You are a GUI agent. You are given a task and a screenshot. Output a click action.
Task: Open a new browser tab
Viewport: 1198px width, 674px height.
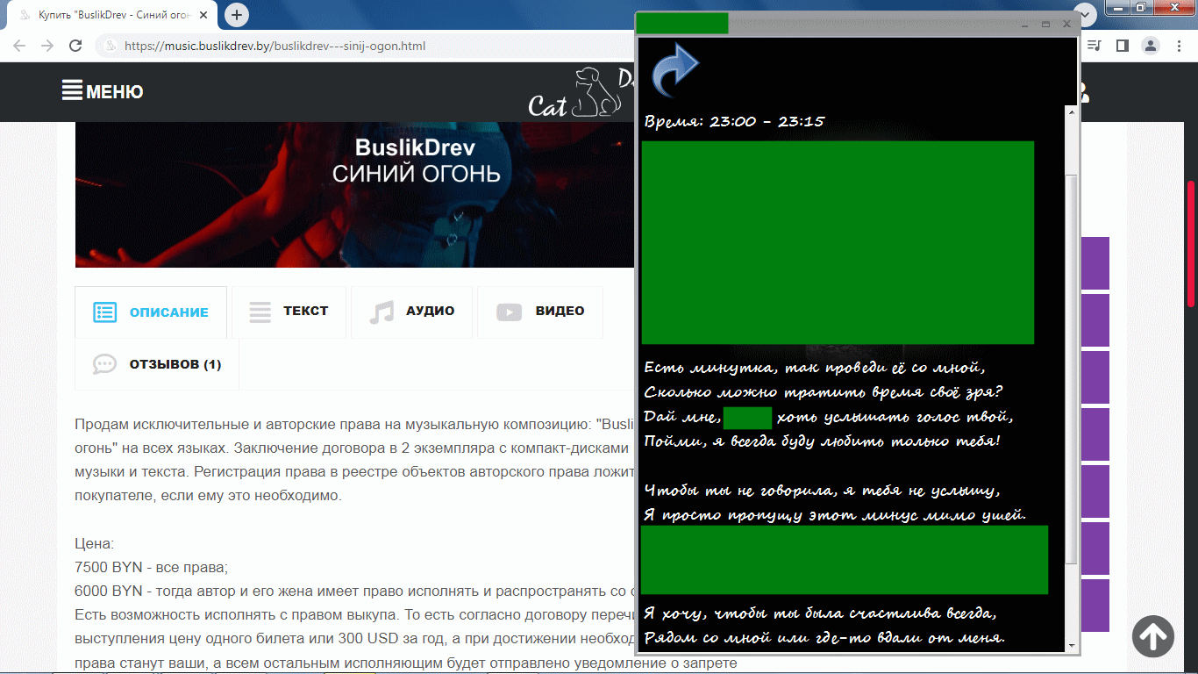(x=237, y=15)
